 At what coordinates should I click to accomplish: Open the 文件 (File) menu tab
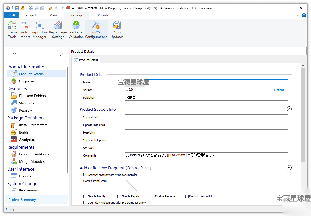click(x=11, y=15)
